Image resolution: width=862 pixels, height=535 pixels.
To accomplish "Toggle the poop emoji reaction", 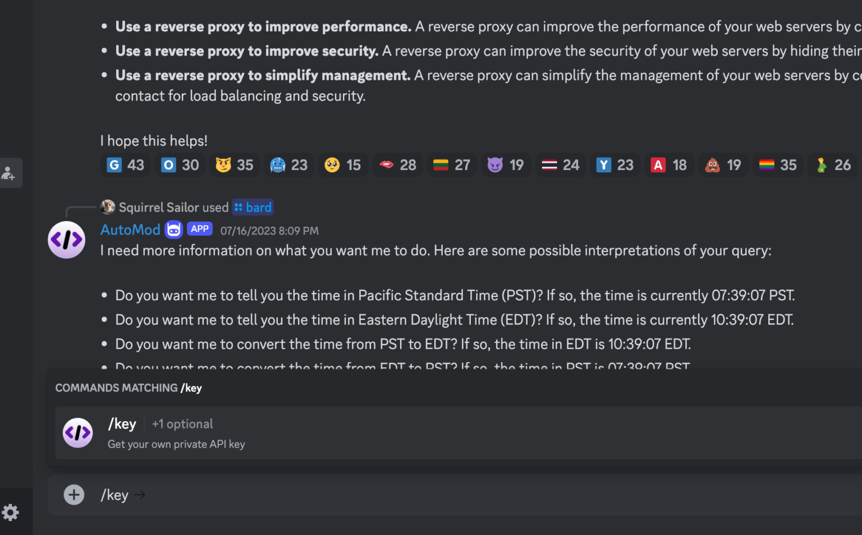I will pos(723,164).
